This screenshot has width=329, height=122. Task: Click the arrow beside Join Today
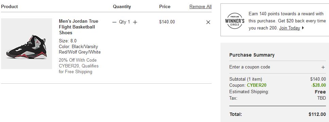tap(303, 28)
